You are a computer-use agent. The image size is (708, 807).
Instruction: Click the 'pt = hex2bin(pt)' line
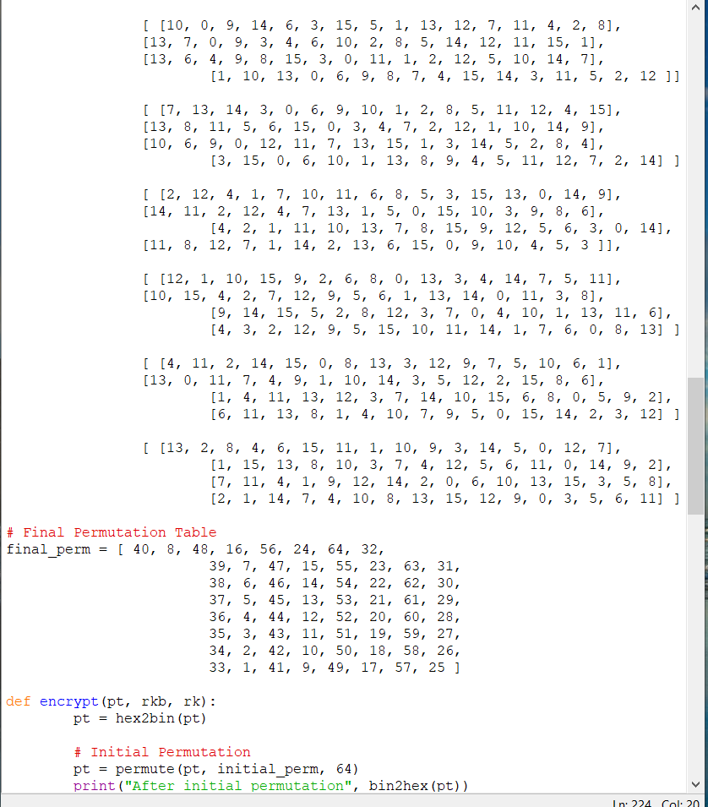tap(140, 718)
